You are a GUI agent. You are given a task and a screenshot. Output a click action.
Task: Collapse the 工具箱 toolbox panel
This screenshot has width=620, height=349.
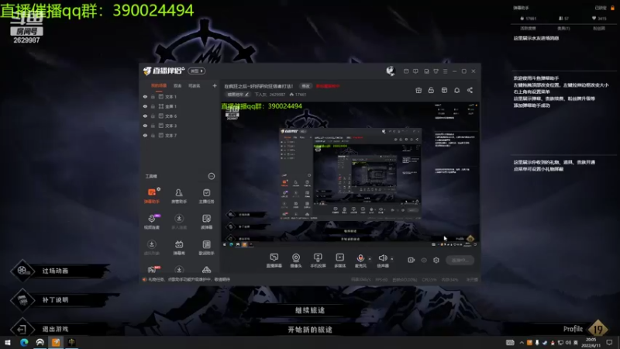pyautogui.click(x=212, y=176)
